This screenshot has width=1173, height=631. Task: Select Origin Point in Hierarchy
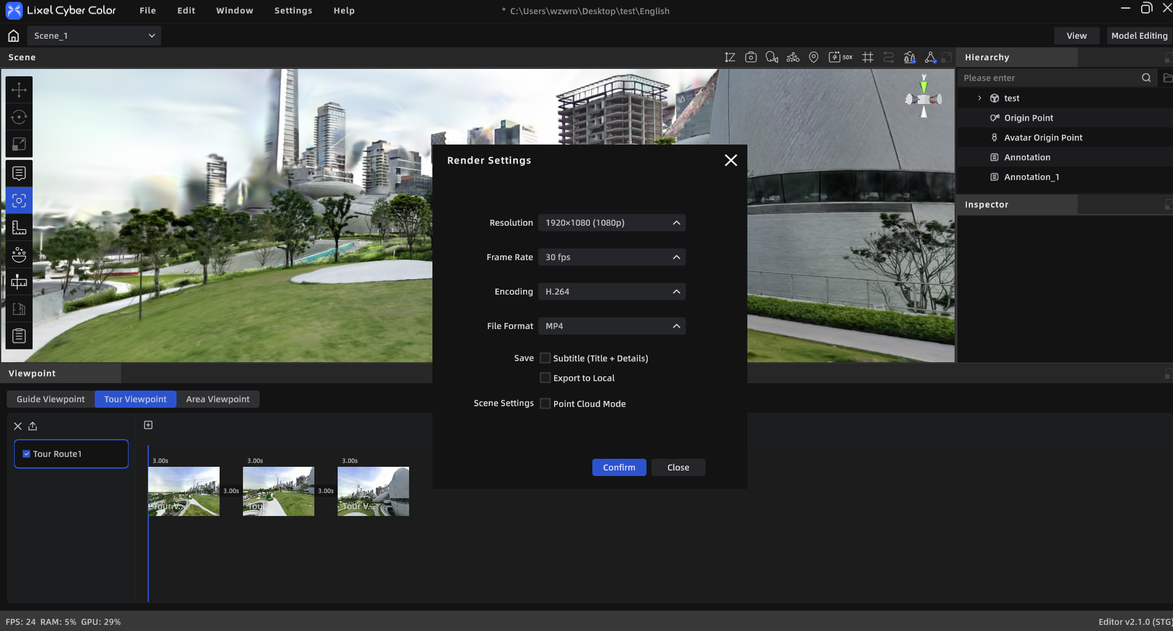pos(1065,117)
